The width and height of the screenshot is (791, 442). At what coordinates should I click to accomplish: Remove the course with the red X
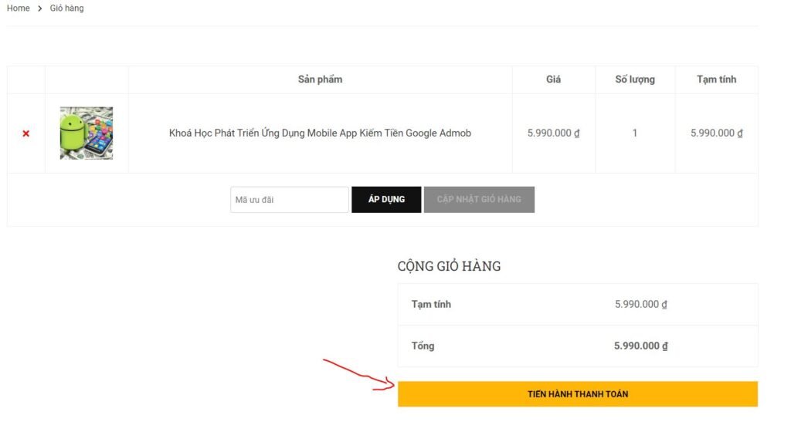26,133
